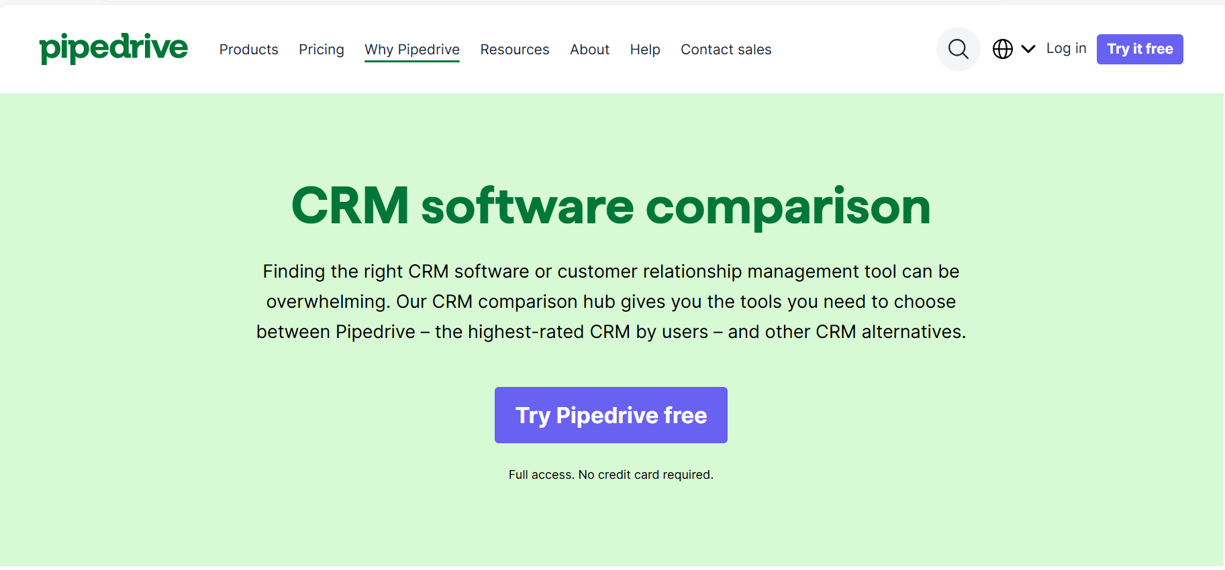
Task: Click the Try Pipedrive free button
Action: click(611, 415)
